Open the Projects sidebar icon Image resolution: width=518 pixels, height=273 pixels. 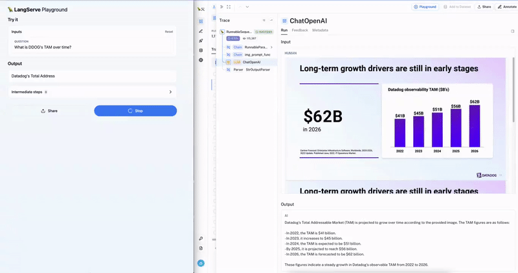201,21
